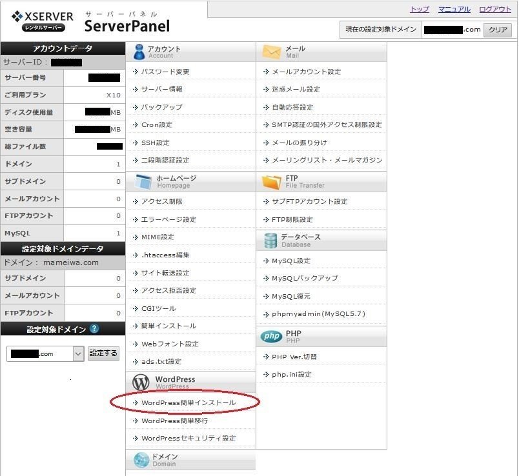Open MySQL復元
The width and height of the screenshot is (519, 476).
291,296
